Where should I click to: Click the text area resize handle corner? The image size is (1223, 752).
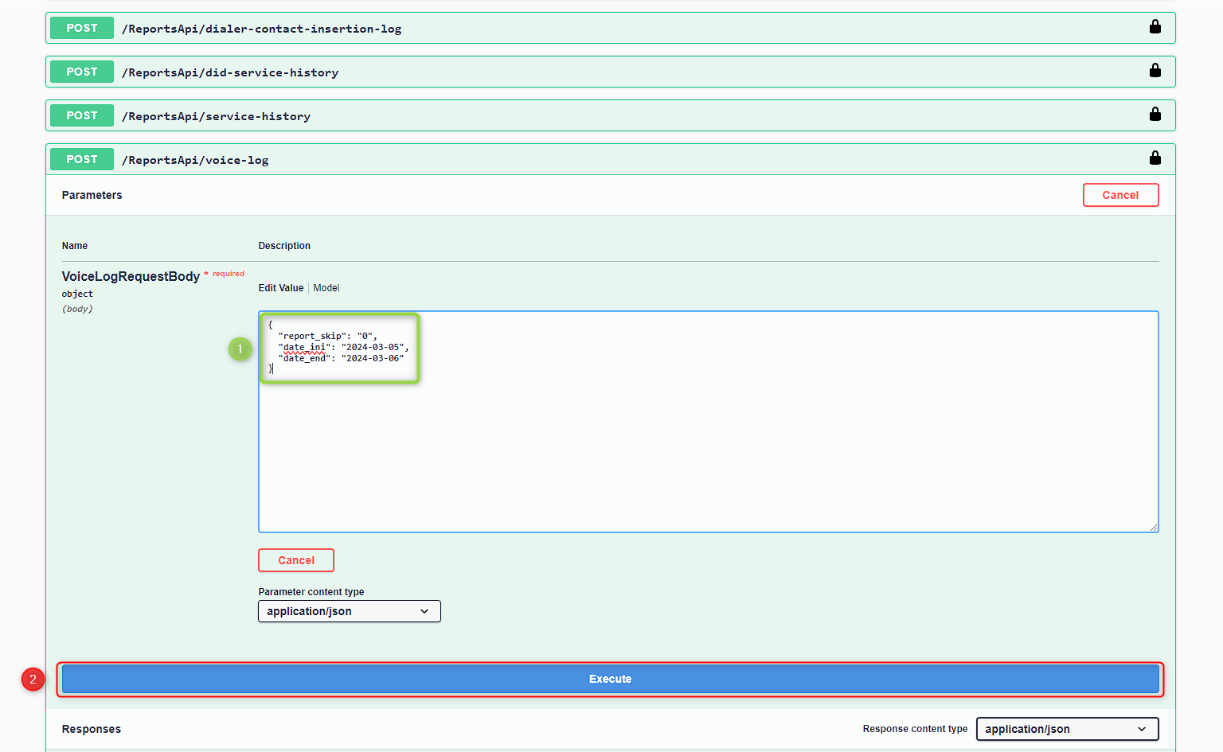pyautogui.click(x=1154, y=528)
